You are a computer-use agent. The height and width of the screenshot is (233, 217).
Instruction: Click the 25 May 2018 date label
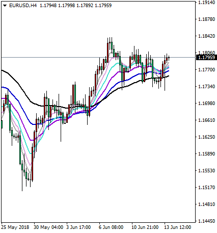[15, 227]
